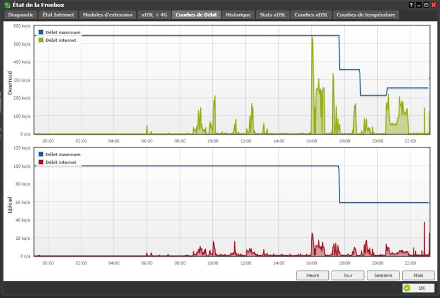Show the Courbes de température tab
The height and width of the screenshot is (298, 440).
click(x=366, y=15)
